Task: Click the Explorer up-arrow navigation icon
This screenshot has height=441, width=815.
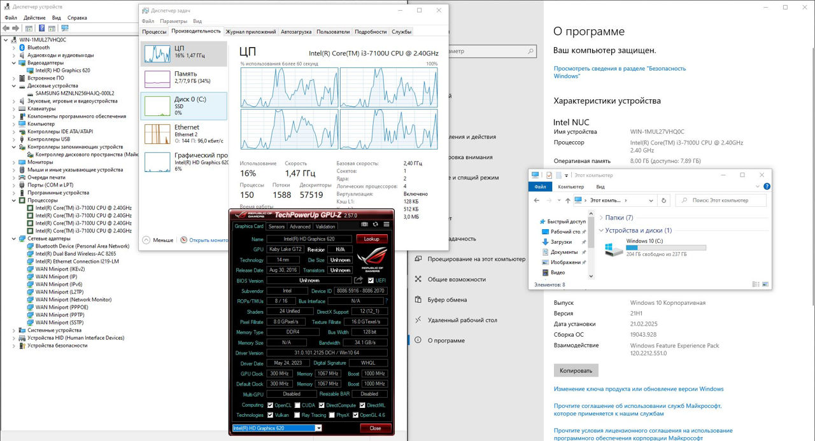Action: 568,200
